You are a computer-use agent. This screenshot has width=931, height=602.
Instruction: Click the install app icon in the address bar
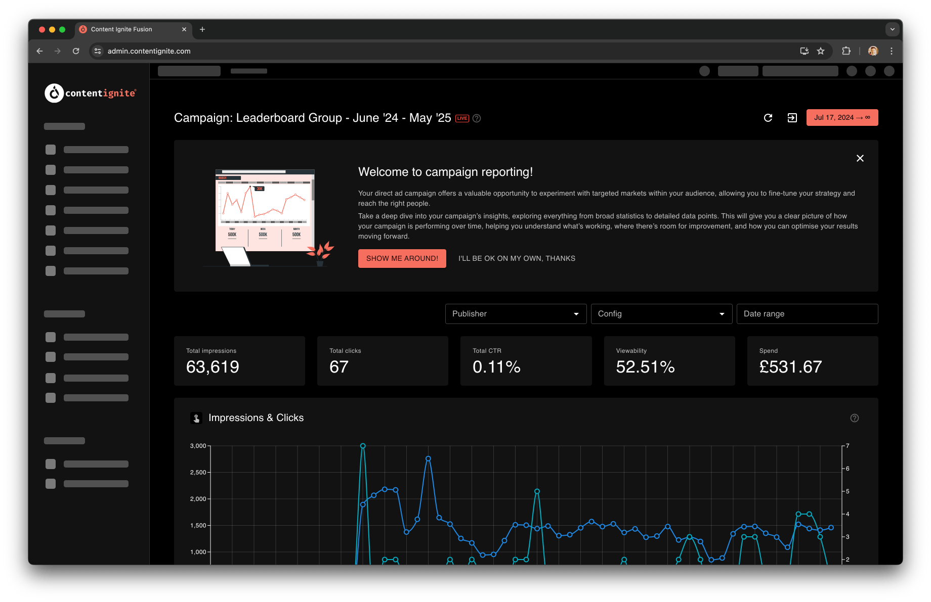[804, 51]
